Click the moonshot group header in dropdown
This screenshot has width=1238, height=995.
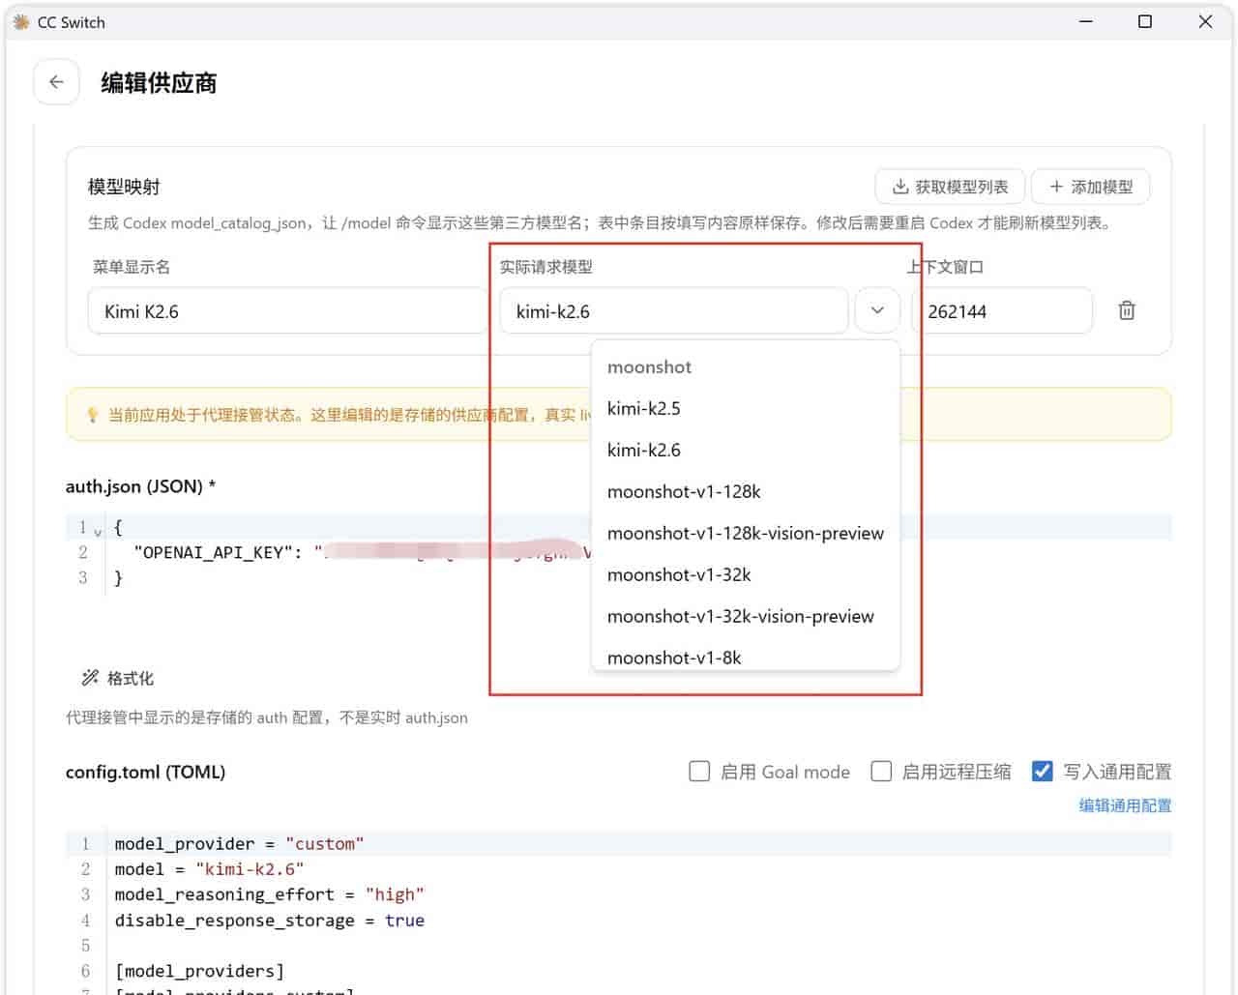coord(649,366)
